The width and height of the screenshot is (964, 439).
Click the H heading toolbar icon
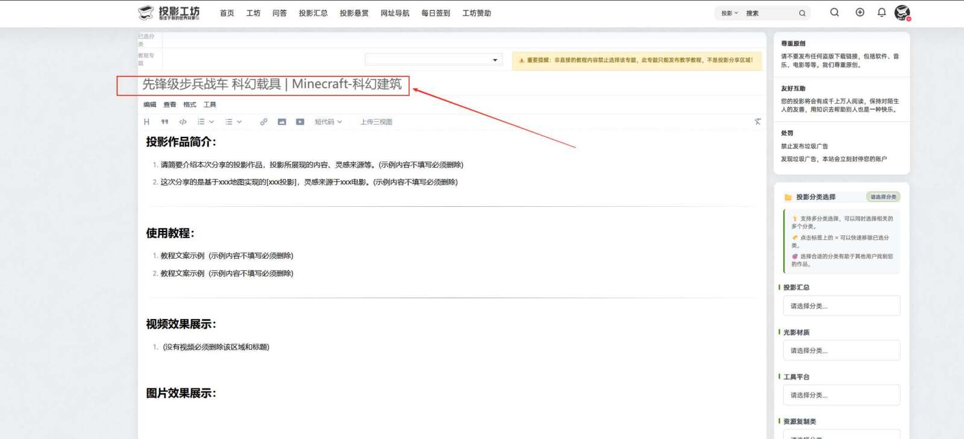point(146,122)
